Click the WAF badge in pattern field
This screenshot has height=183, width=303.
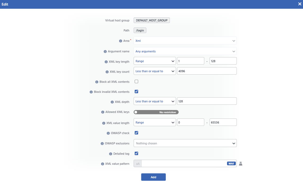point(231,163)
